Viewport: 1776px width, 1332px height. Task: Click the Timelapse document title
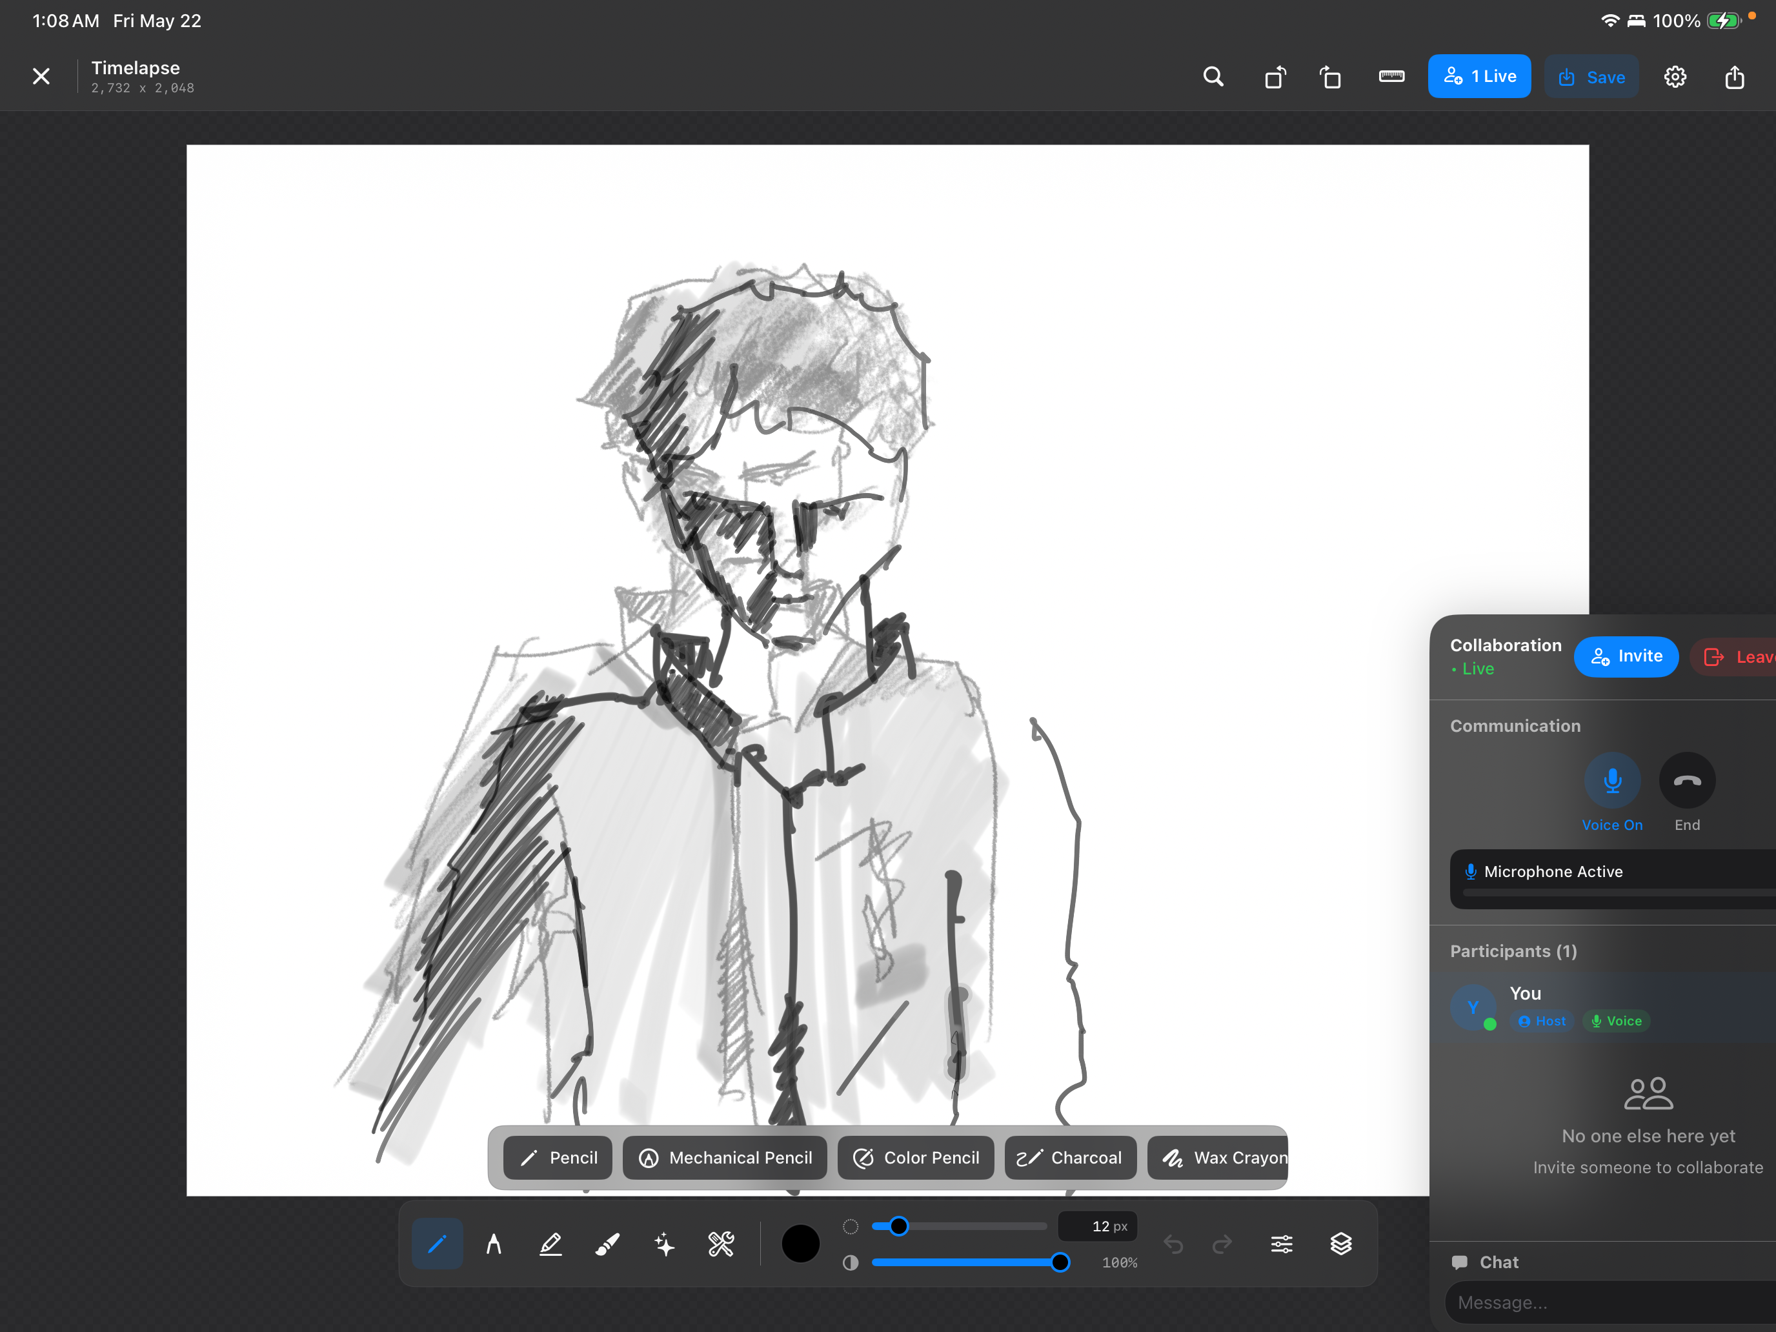point(136,68)
